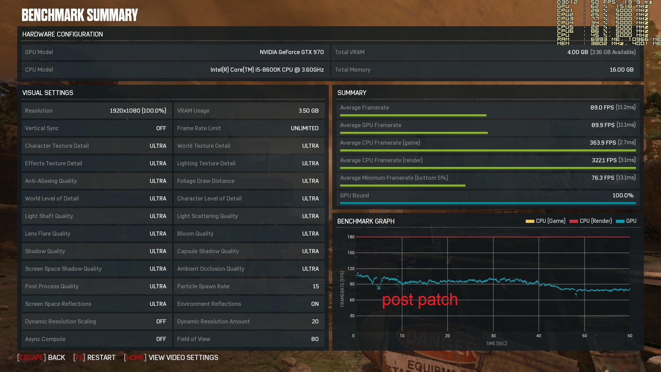Open View Video Settings via HOME
This screenshot has width=661, height=372.
(x=171, y=358)
